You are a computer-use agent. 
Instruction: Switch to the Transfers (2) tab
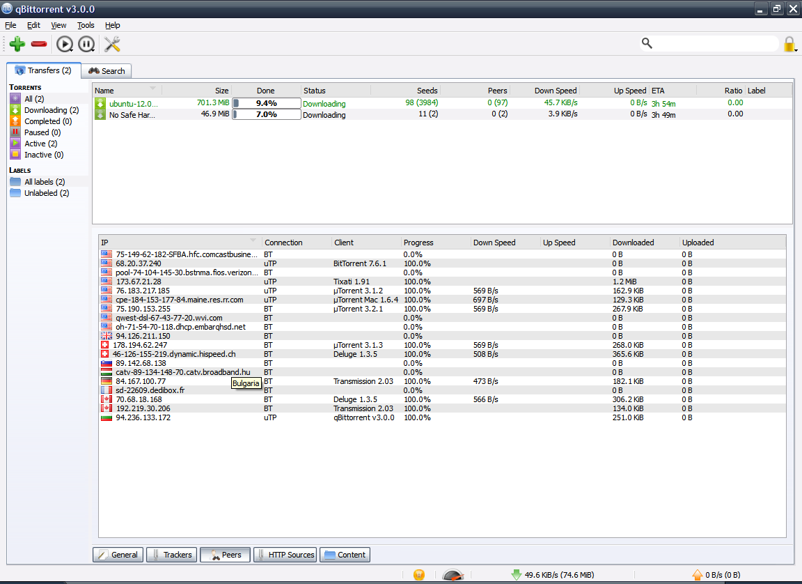43,70
